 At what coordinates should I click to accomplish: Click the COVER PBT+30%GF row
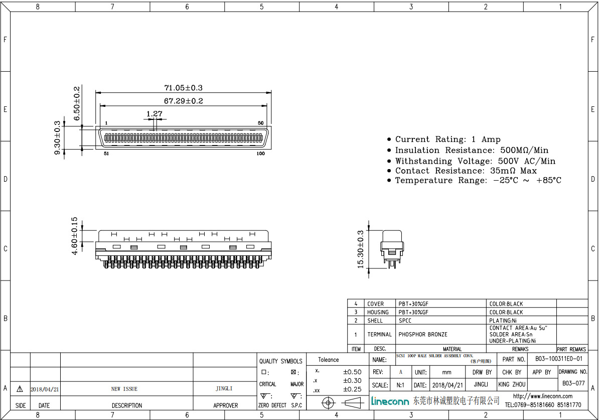point(401,304)
